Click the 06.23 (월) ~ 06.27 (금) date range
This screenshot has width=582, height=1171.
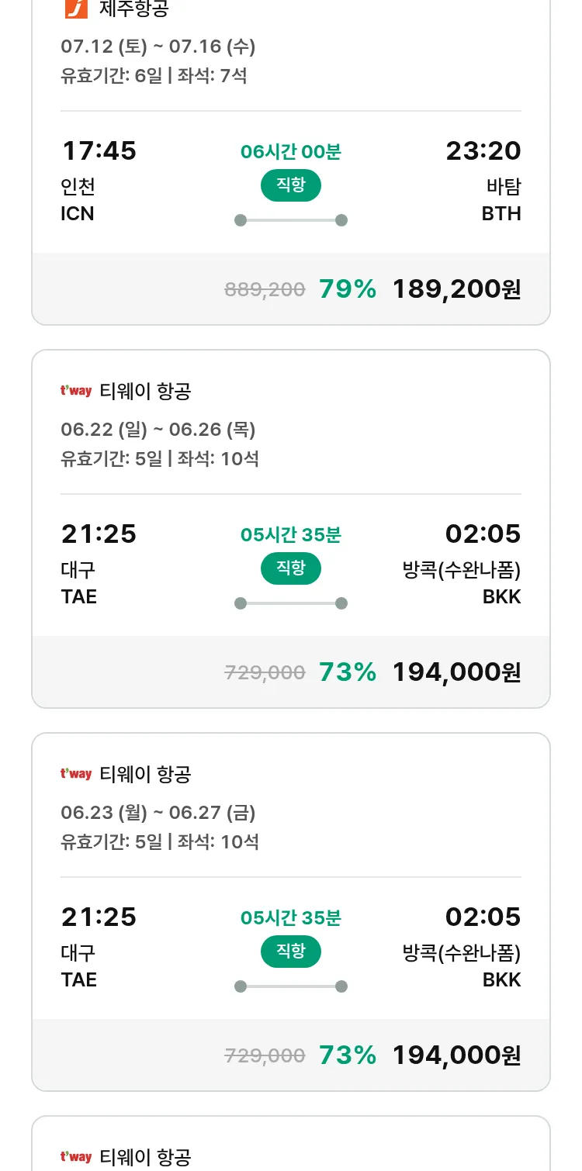tap(158, 813)
